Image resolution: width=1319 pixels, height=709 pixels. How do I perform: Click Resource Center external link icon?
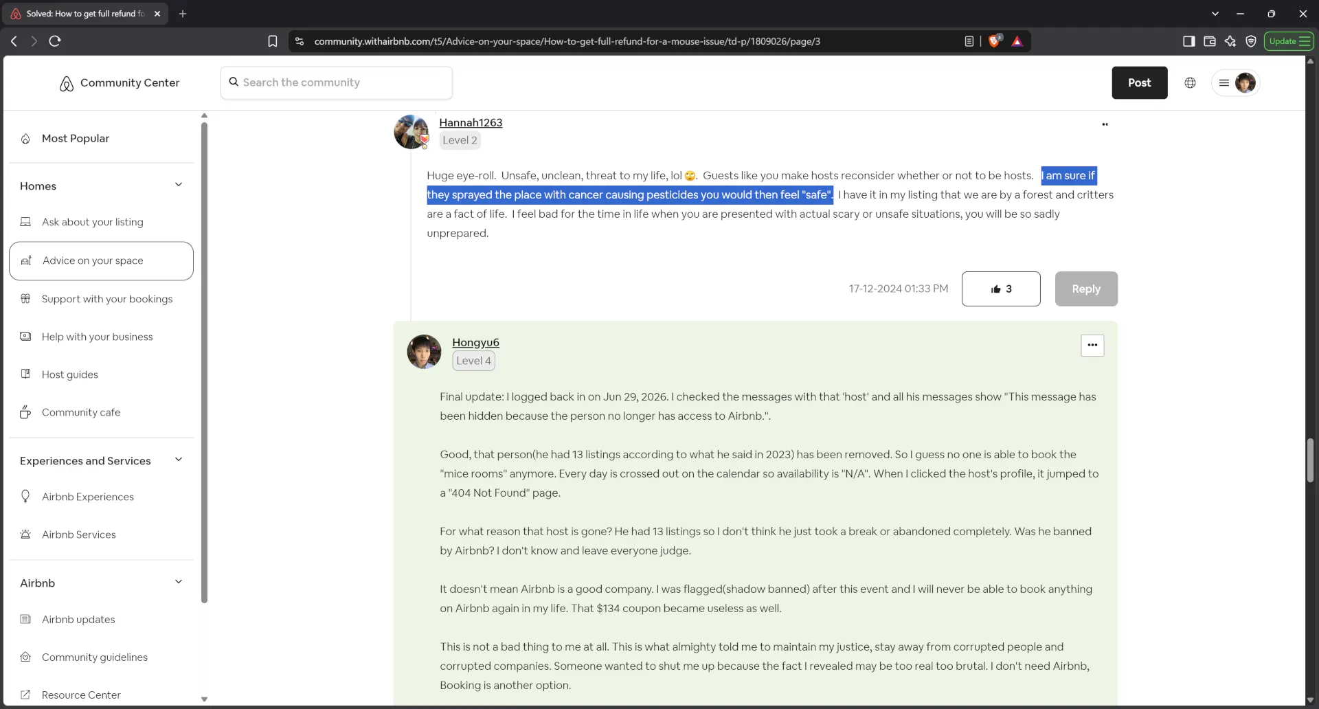pos(25,695)
